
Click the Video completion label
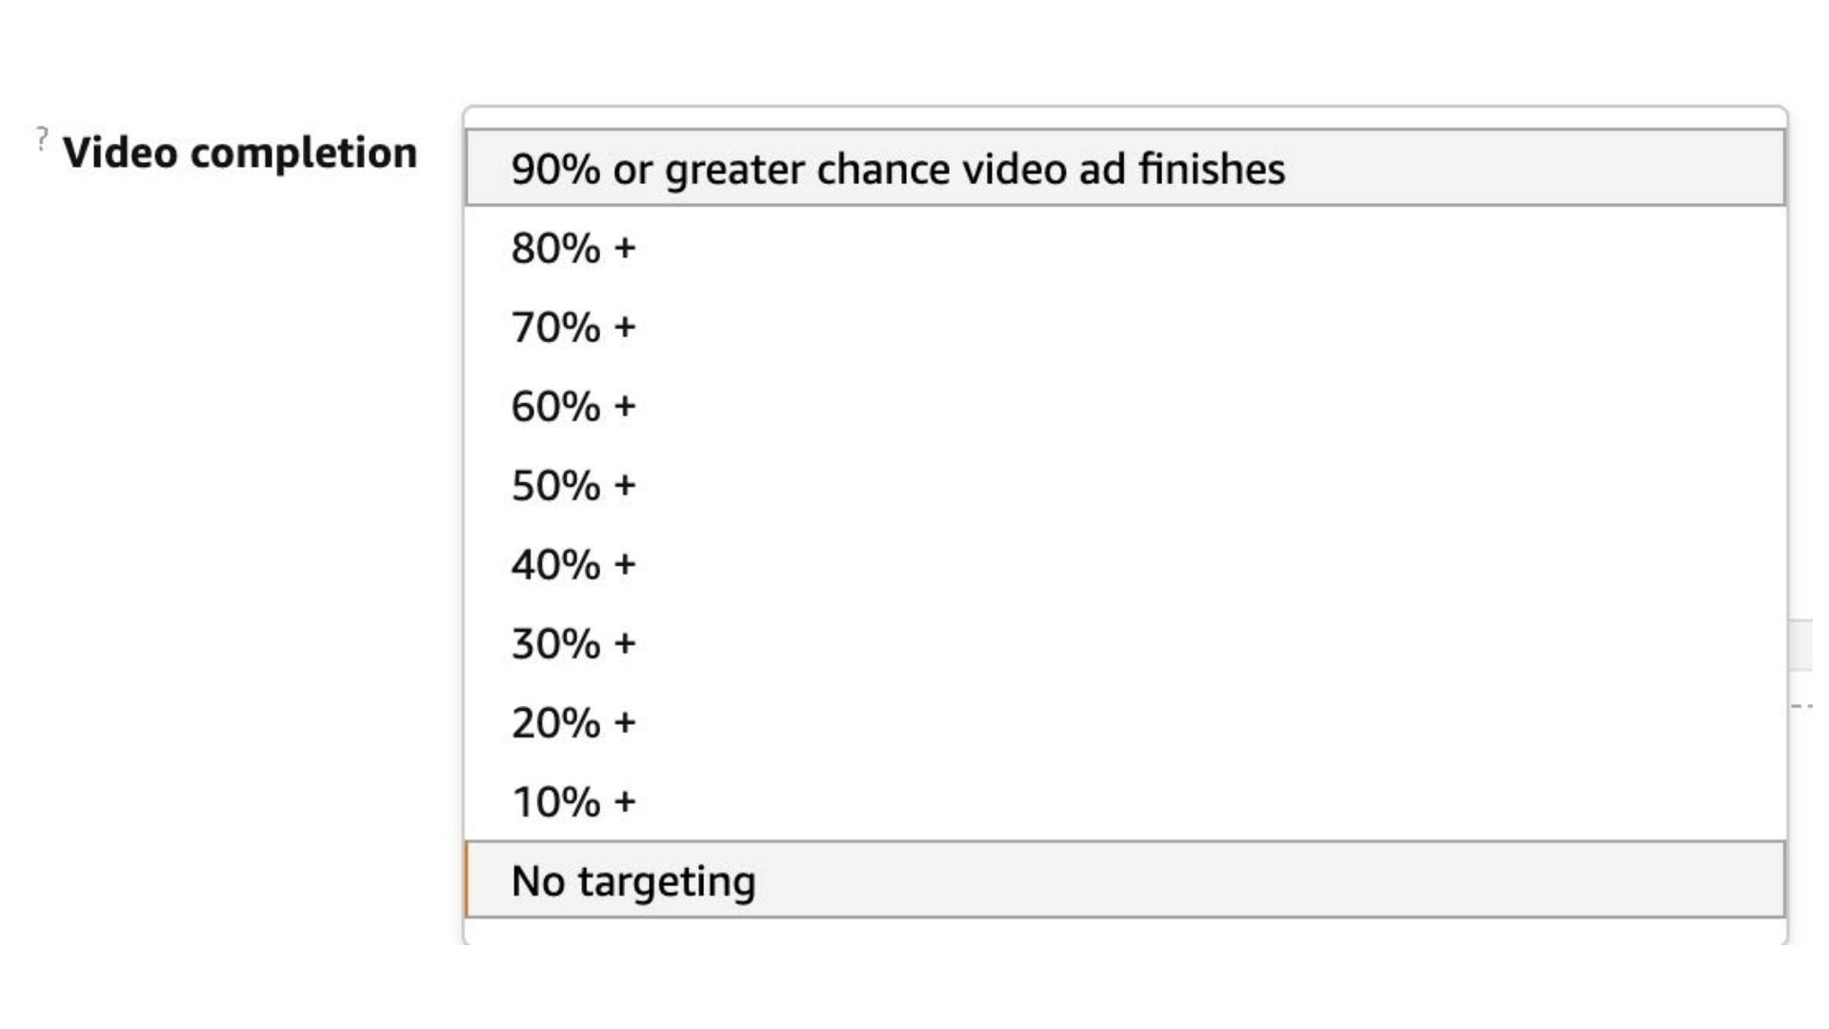(242, 151)
